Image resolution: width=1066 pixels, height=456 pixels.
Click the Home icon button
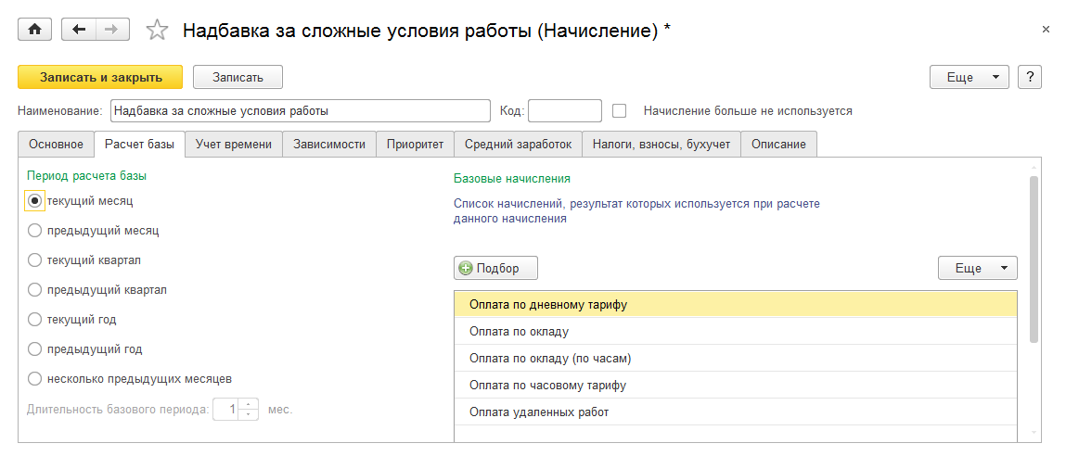pyautogui.click(x=35, y=30)
